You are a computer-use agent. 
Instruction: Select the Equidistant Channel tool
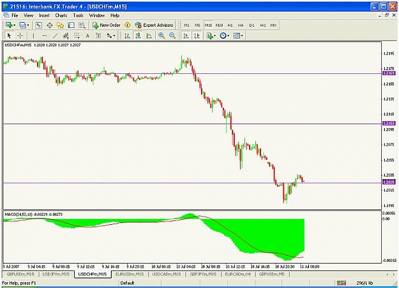click(66, 36)
